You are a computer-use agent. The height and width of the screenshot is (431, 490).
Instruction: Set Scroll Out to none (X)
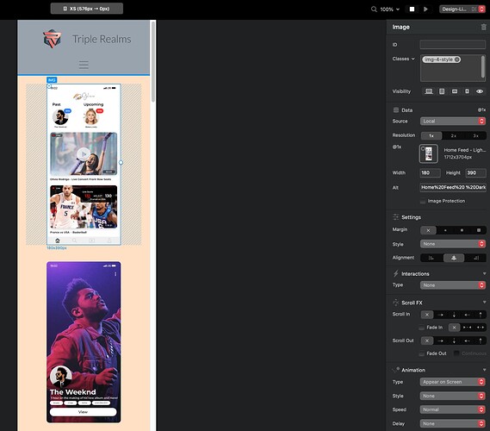point(427,340)
